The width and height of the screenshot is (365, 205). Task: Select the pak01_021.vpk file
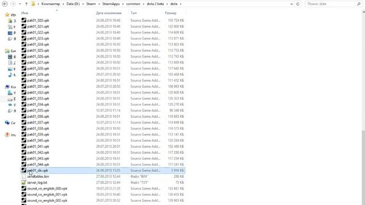(x=38, y=26)
